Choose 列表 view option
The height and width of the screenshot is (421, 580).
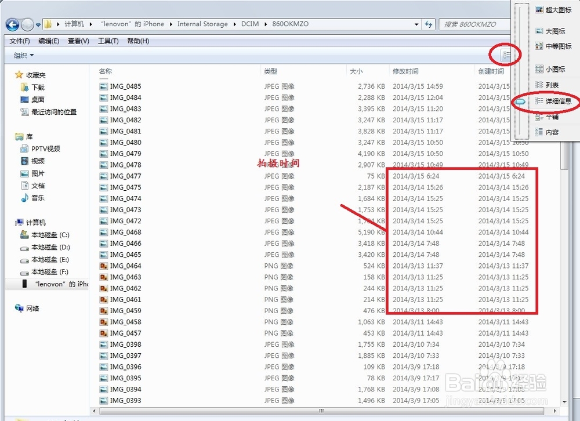click(547, 85)
